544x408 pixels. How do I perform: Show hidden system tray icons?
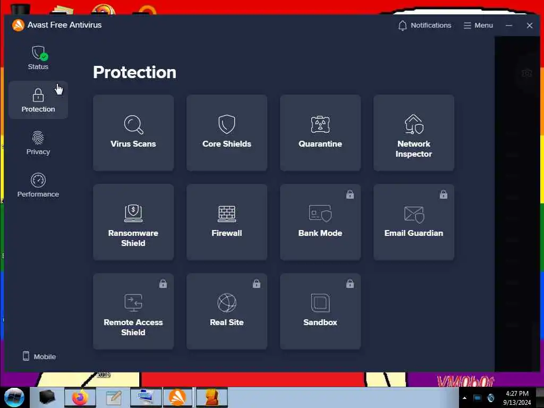(x=464, y=398)
